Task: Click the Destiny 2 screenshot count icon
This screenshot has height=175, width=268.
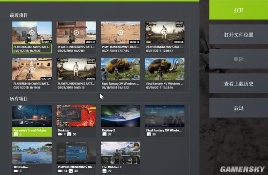Action: pyautogui.click(x=104, y=134)
